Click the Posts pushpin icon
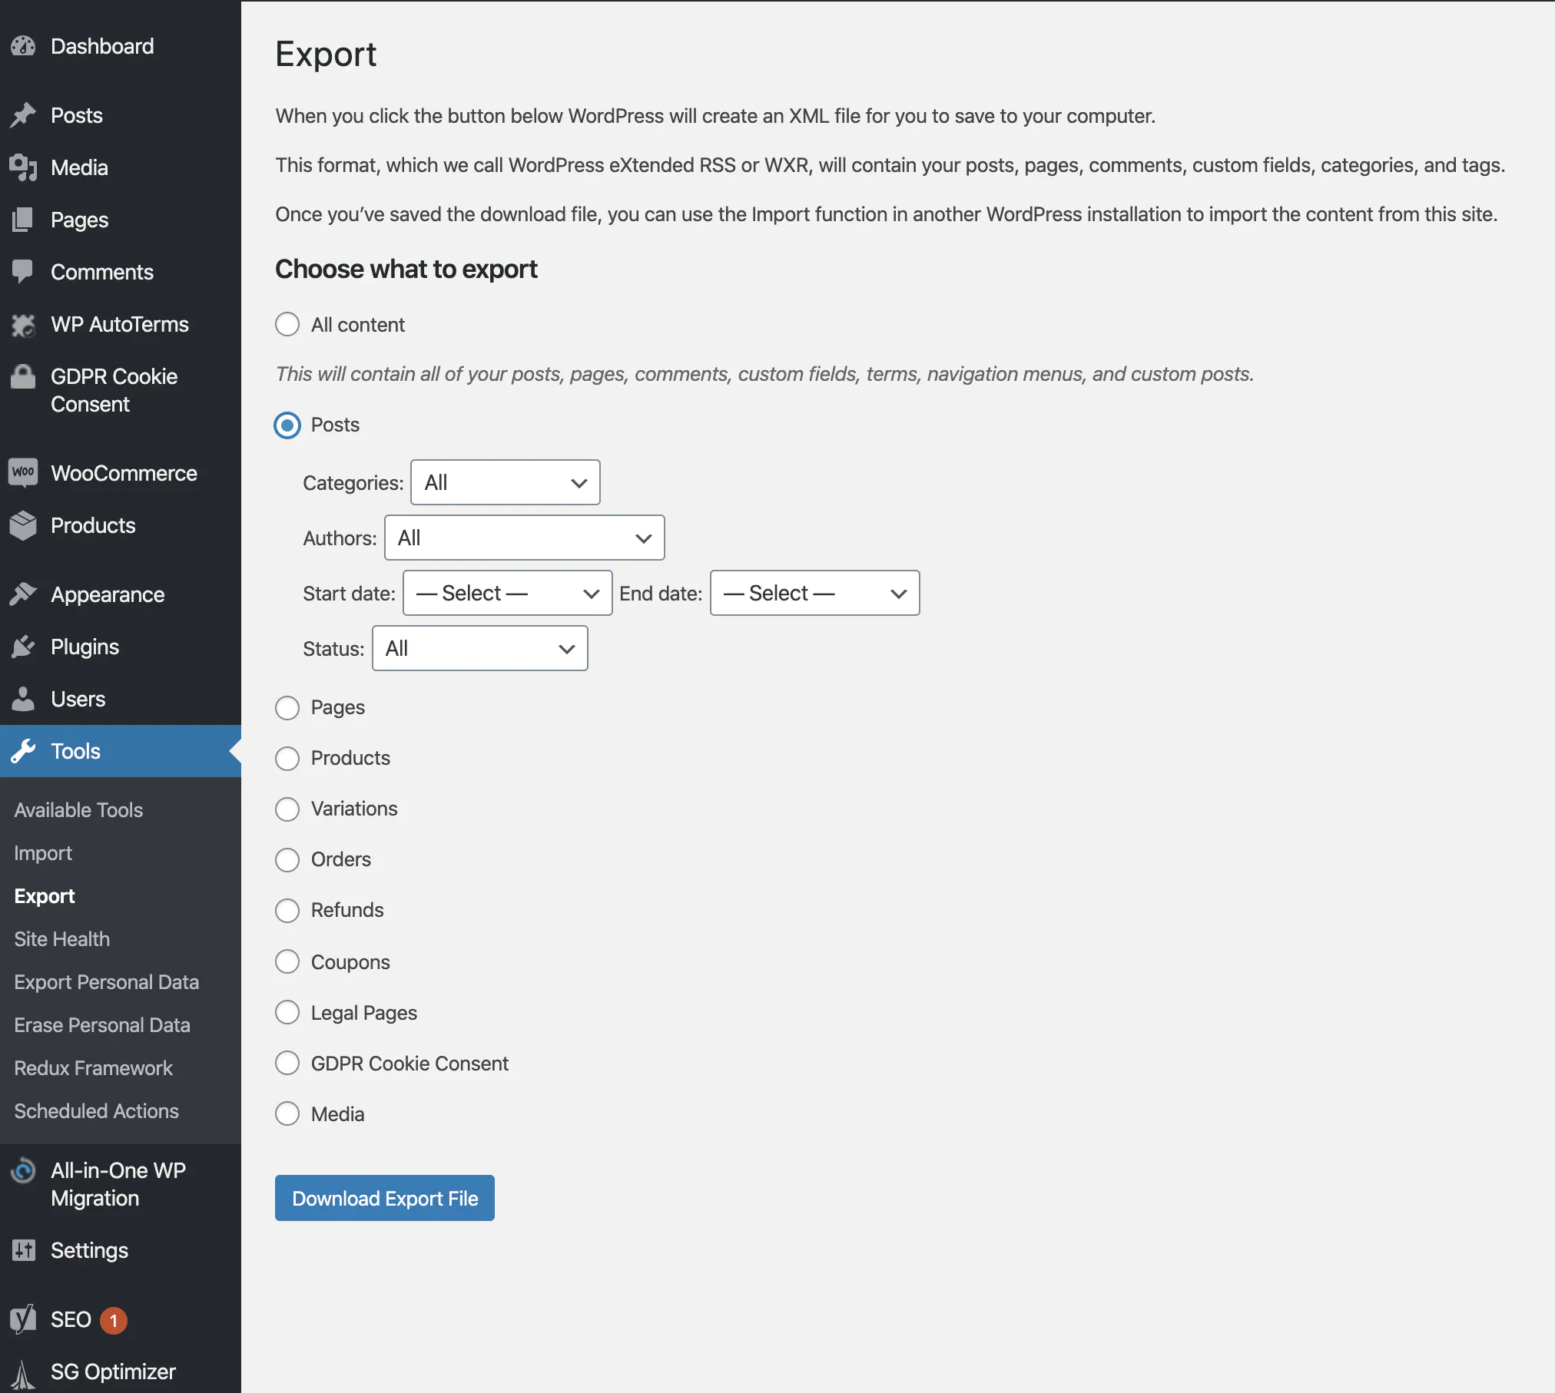Screen dimensions: 1555x1393 coord(23,115)
